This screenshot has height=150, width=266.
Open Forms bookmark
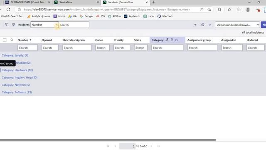(x=59, y=16)
